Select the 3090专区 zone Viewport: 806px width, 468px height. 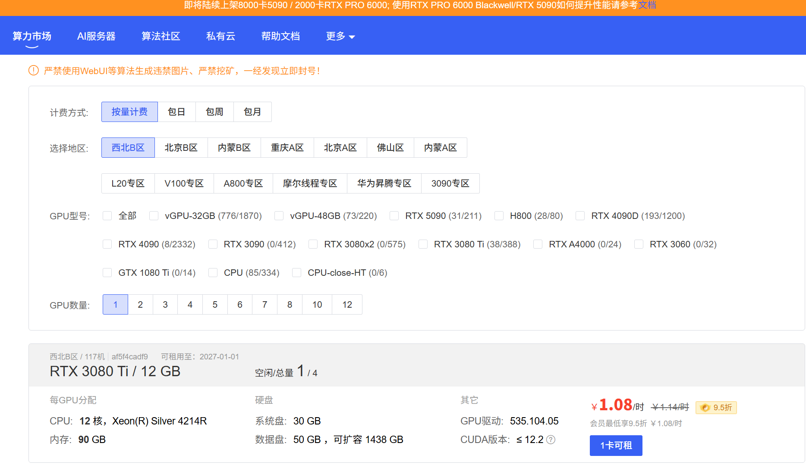pyautogui.click(x=450, y=184)
